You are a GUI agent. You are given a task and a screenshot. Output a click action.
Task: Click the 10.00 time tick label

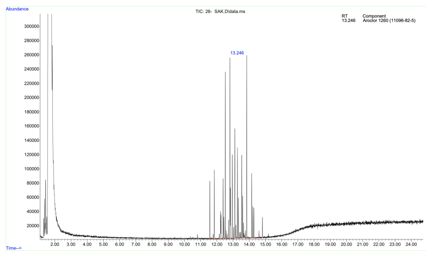(184, 244)
